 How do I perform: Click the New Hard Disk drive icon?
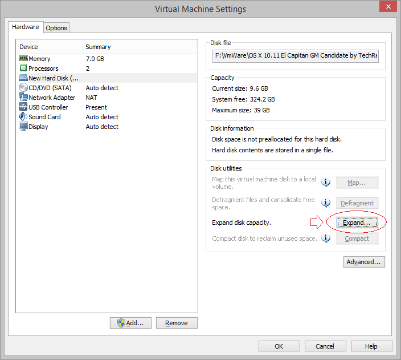tap(23, 78)
